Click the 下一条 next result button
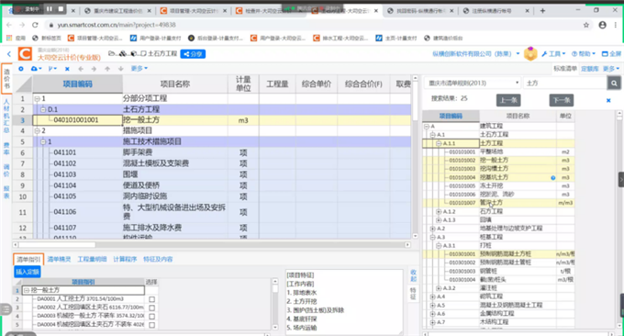Image resolution: width=624 pixels, height=336 pixels. point(562,100)
